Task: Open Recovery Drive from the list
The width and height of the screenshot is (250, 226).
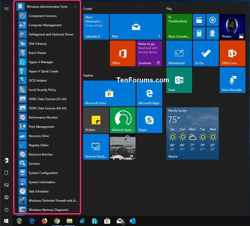Action: click(x=47, y=136)
